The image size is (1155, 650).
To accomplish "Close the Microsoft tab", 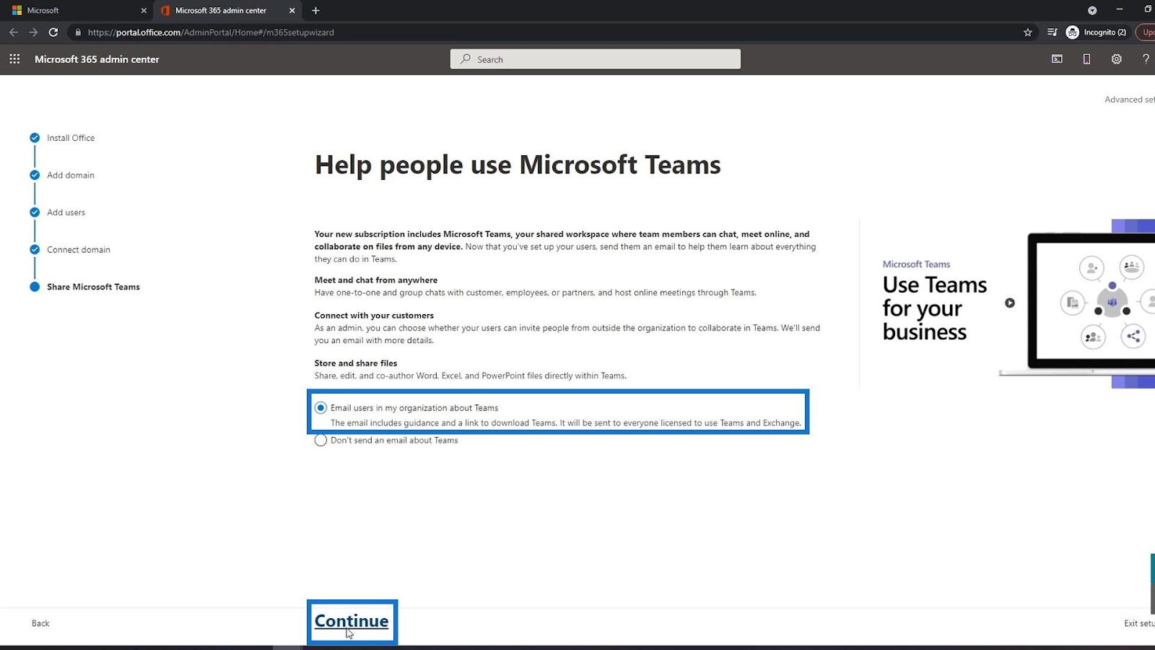I will click(x=144, y=11).
